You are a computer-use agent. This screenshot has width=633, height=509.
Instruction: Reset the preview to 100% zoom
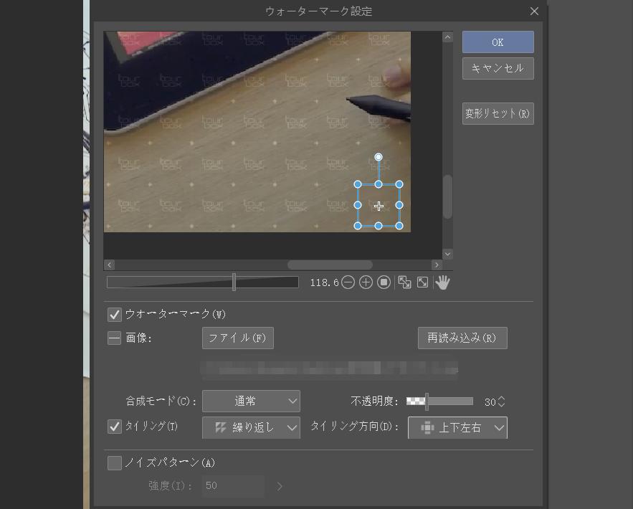point(384,282)
